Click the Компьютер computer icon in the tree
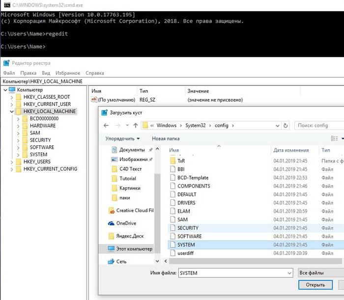The height and width of the screenshot is (300, 344). (12, 90)
